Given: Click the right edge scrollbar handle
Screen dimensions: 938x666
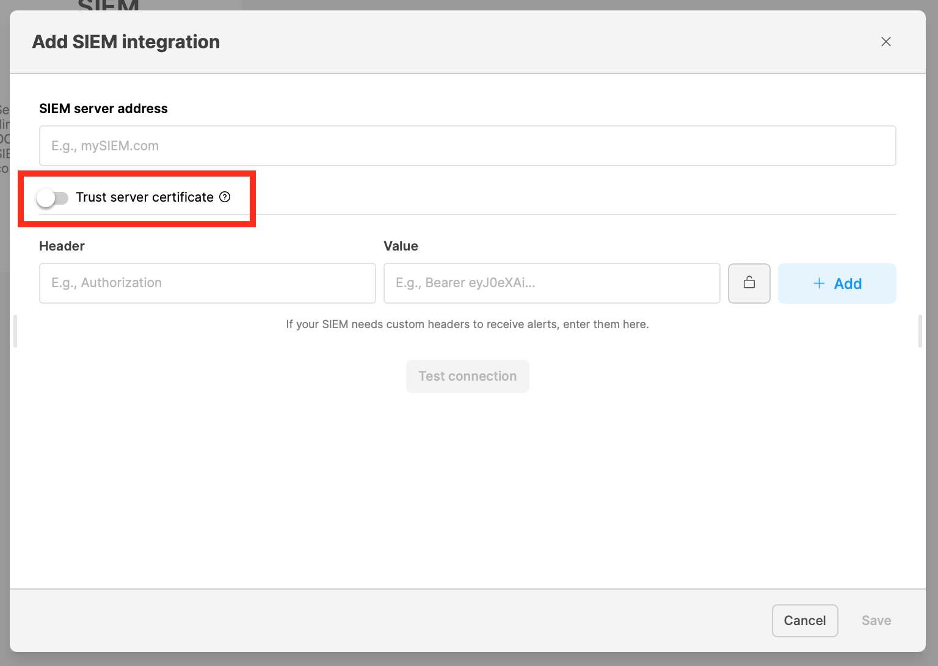Looking at the screenshot, I should [x=920, y=331].
